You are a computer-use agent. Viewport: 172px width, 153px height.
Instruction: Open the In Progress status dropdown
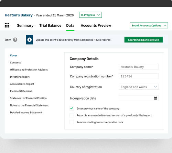[x=90, y=15]
